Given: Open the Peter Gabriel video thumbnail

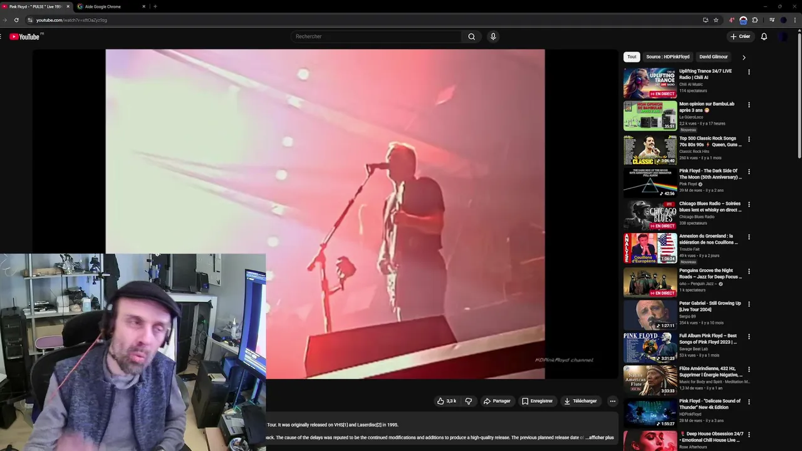Looking at the screenshot, I should tap(650, 315).
